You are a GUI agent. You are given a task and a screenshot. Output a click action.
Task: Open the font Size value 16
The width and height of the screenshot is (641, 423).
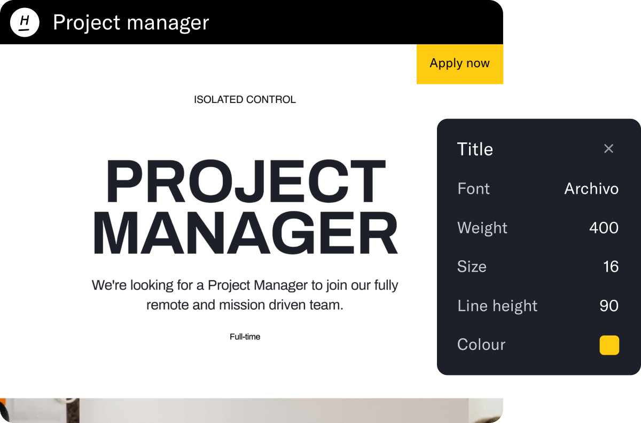[x=611, y=267]
